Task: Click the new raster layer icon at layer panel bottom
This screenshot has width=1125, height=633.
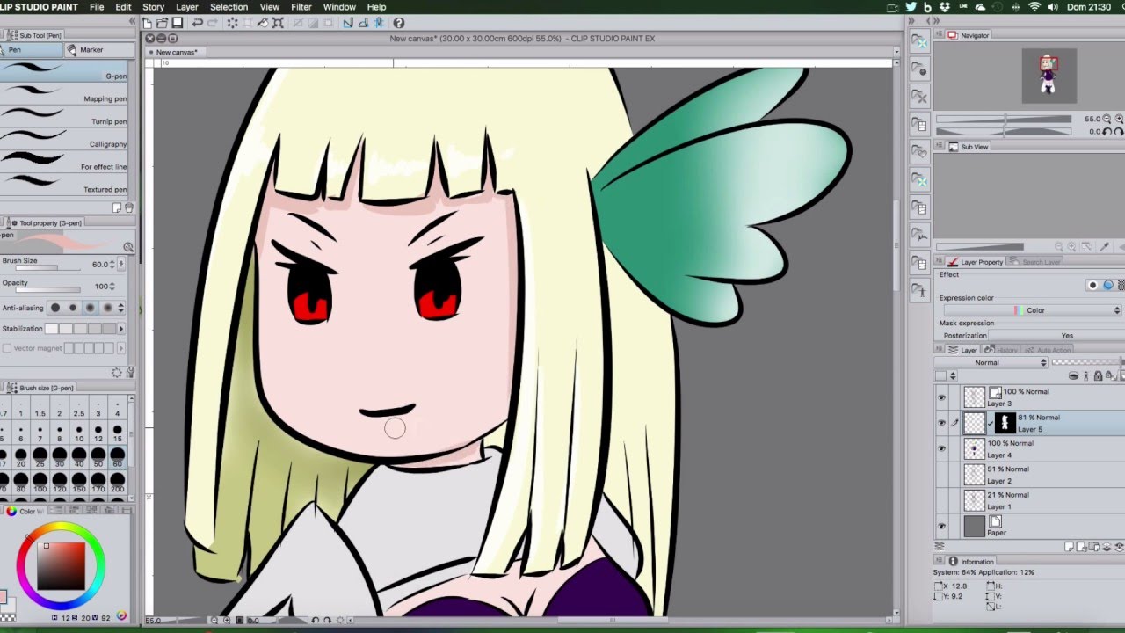Action: pos(1069,546)
